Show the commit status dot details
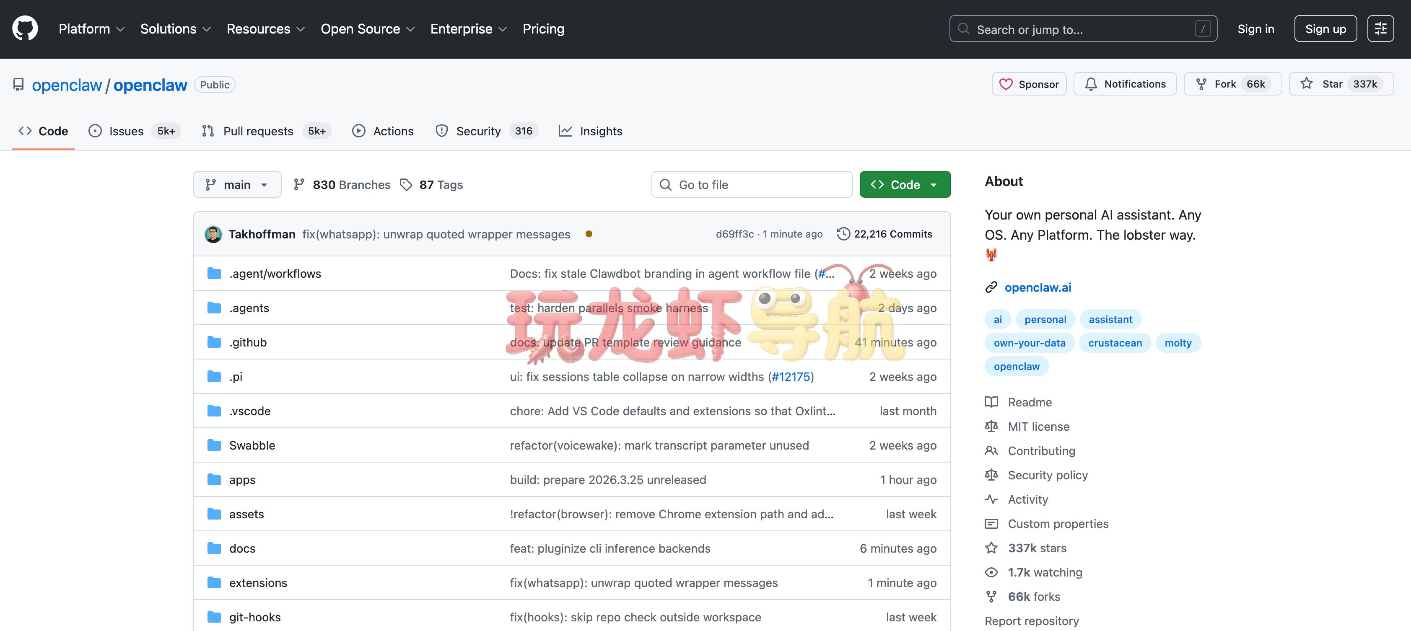 click(589, 234)
